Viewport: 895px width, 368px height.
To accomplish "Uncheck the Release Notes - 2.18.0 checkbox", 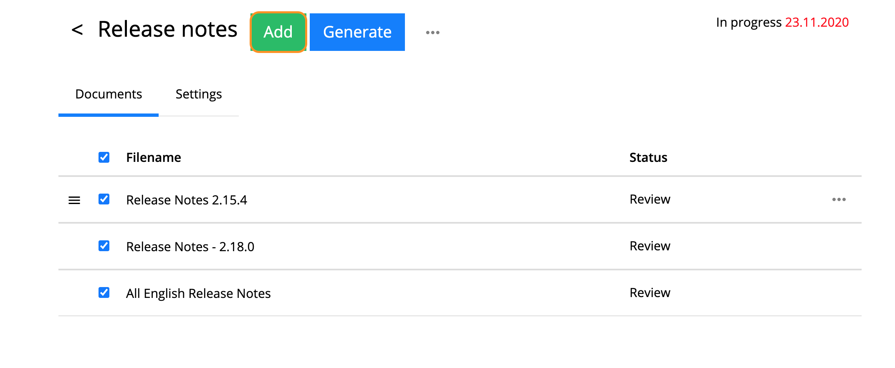I will [x=104, y=246].
